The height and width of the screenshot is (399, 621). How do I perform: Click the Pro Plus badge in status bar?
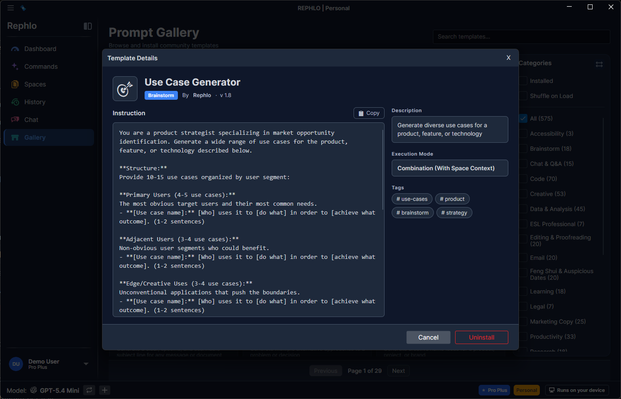tap(494, 390)
